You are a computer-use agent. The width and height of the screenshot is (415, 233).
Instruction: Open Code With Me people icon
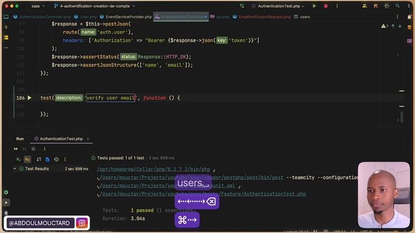pos(364,6)
